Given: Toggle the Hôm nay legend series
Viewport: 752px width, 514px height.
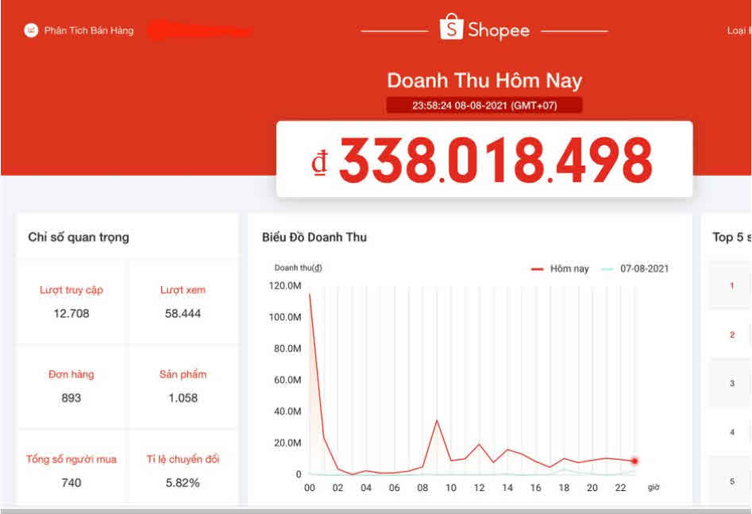Looking at the screenshot, I should 560,269.
